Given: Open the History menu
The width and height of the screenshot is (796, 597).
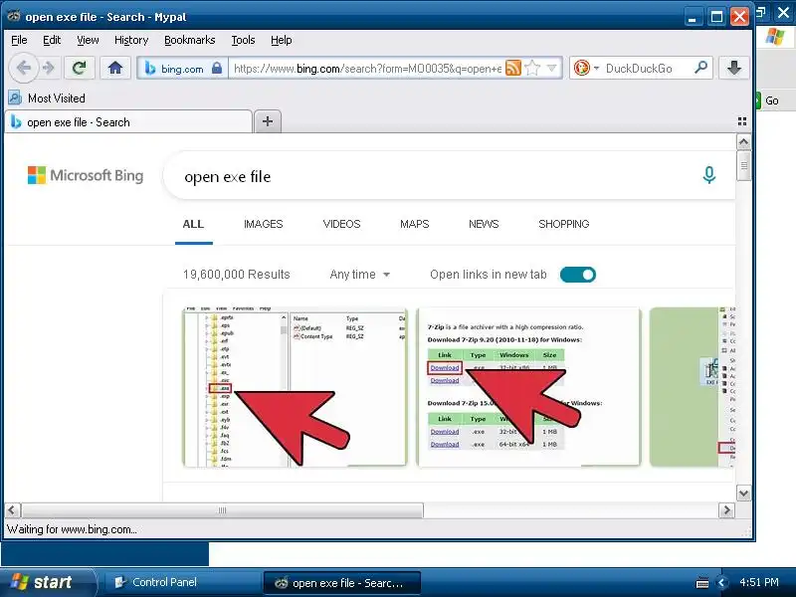Looking at the screenshot, I should coord(131,40).
